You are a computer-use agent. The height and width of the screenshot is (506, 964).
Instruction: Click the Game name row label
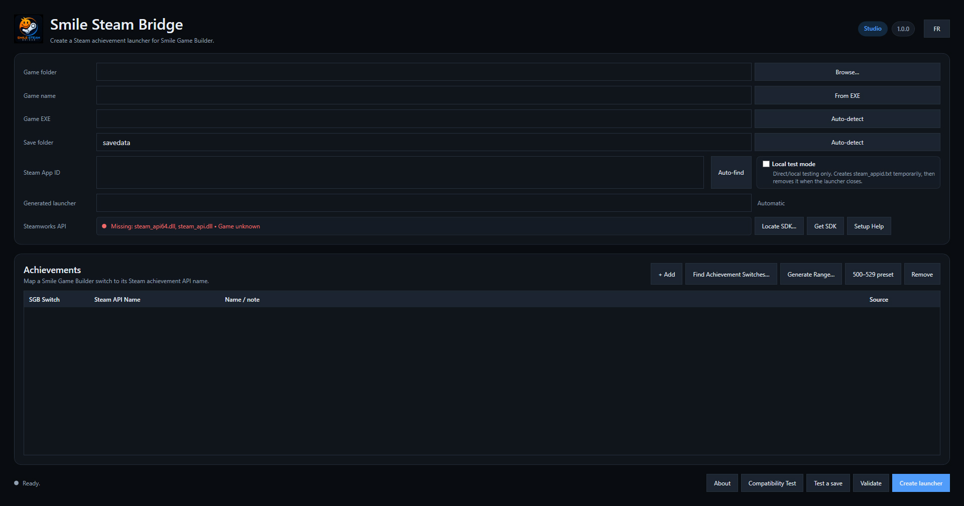(x=40, y=96)
